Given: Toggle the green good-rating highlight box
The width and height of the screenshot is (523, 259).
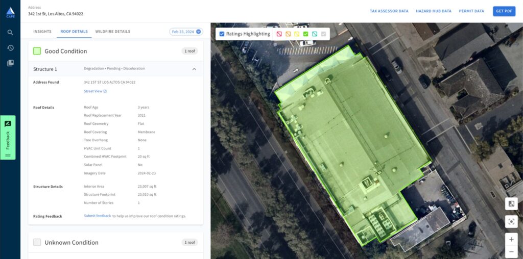Looking at the screenshot, I should [x=305, y=34].
